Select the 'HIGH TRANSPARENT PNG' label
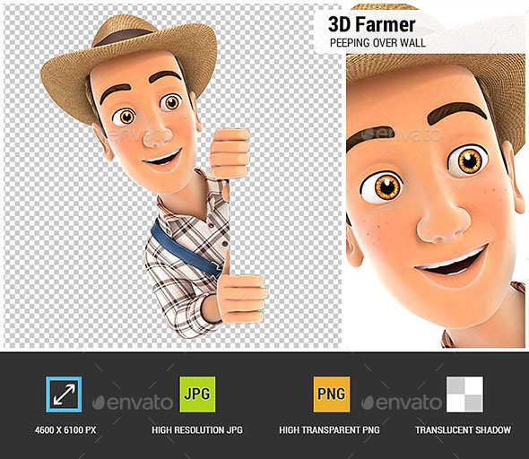Image resolution: width=529 pixels, height=459 pixels. [x=329, y=430]
